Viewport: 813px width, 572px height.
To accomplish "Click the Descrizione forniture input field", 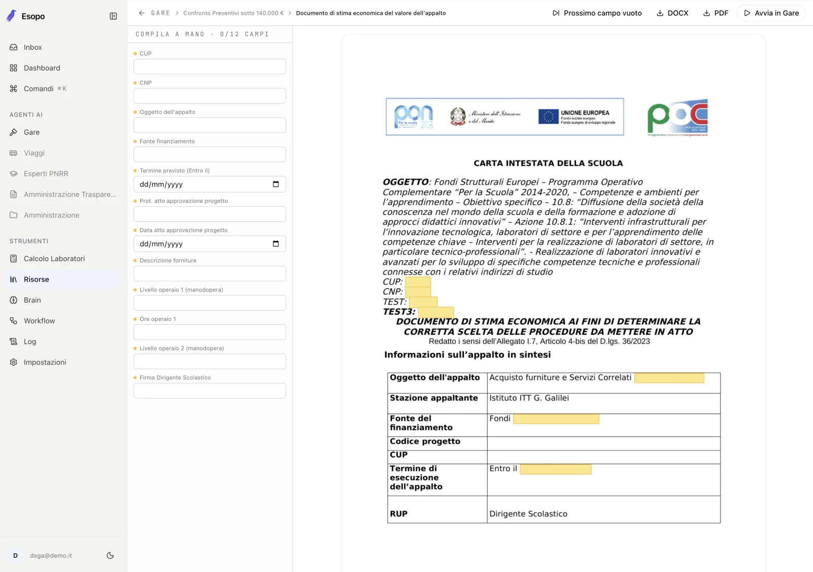I will point(210,274).
